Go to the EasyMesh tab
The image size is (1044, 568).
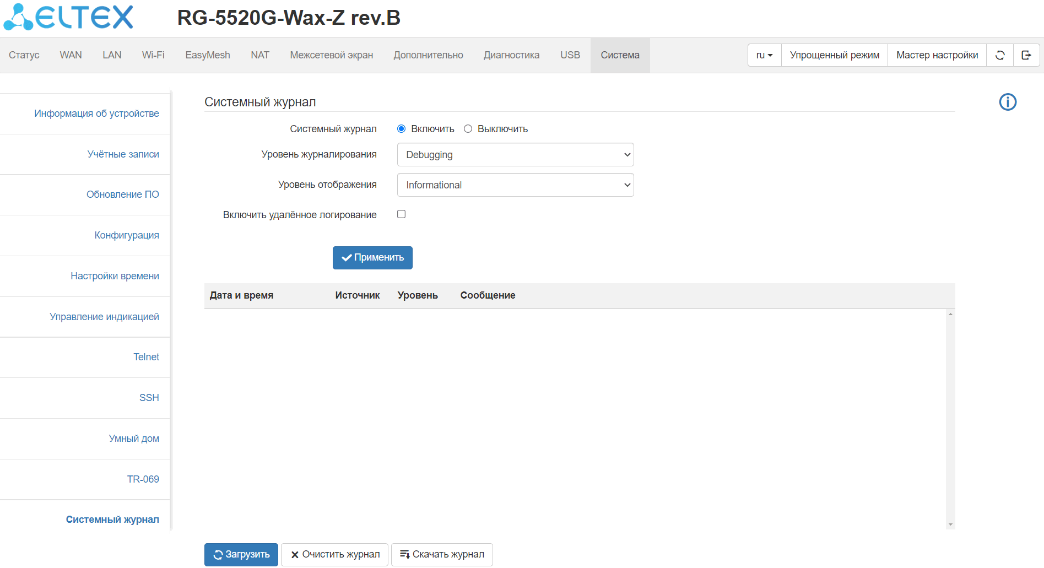(208, 55)
